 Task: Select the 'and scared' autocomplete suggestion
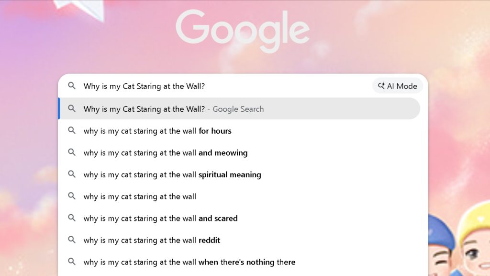[x=160, y=218]
